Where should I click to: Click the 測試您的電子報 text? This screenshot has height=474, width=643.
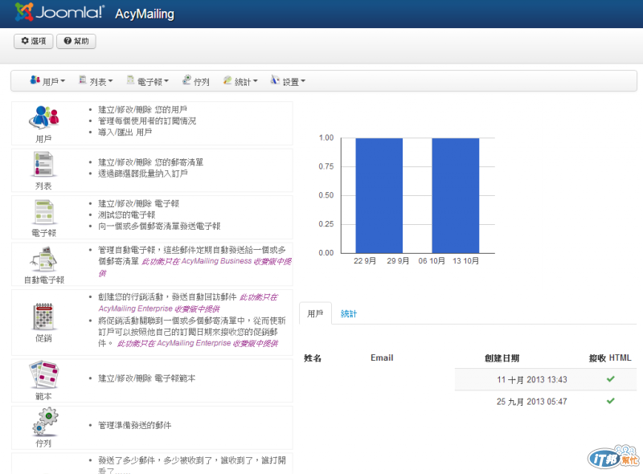pyautogui.click(x=126, y=215)
